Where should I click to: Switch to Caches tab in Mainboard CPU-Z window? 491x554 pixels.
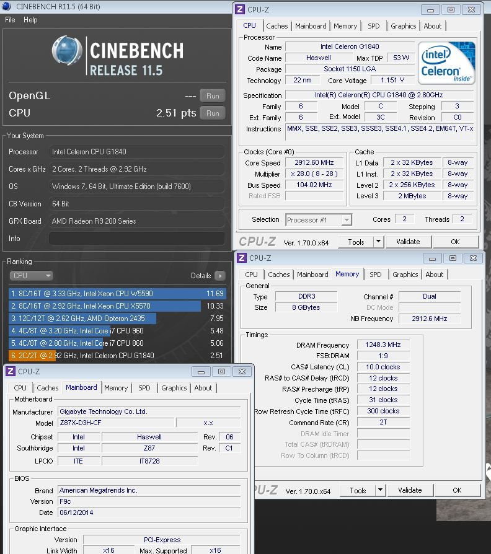[47, 388]
